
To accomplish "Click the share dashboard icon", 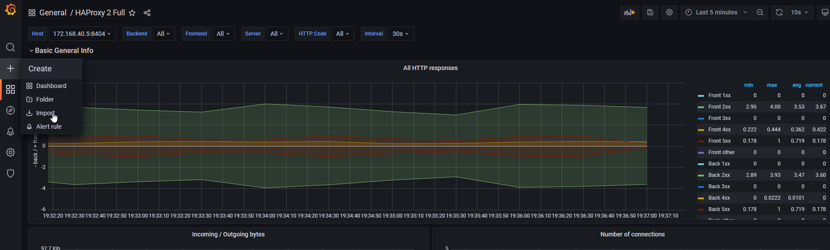I will tap(147, 13).
